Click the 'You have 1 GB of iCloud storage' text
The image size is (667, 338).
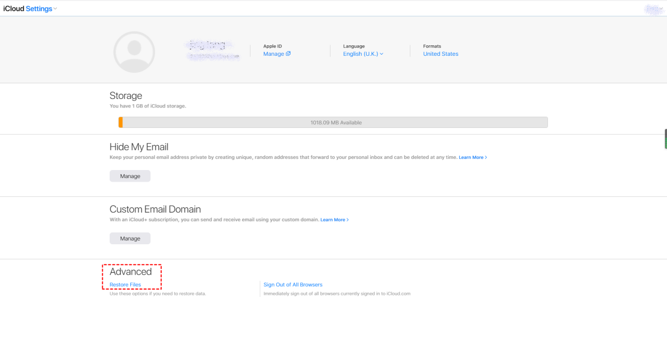pyautogui.click(x=148, y=106)
